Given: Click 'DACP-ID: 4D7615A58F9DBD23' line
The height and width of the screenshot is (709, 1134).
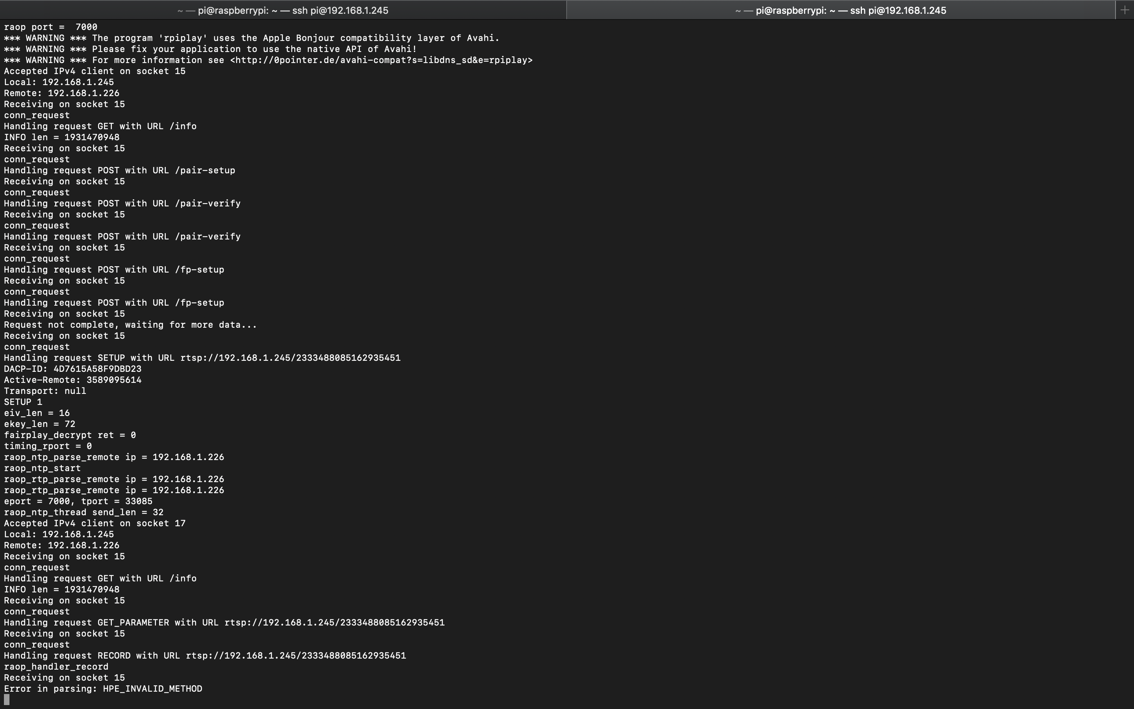Looking at the screenshot, I should pos(72,369).
